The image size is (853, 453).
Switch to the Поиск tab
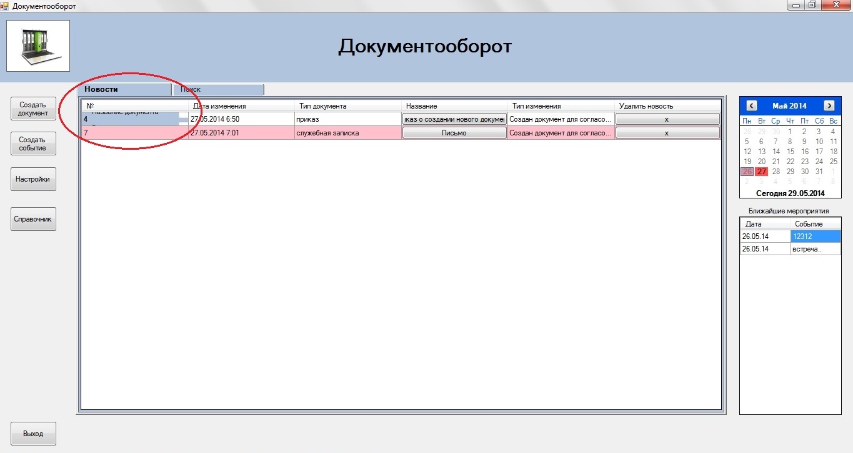(219, 89)
